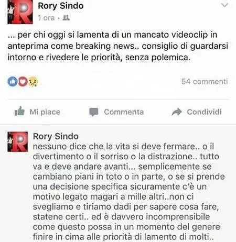The height and width of the screenshot is (242, 236).
Task: Click the Condividi share arrow icon
Action: 177,112
